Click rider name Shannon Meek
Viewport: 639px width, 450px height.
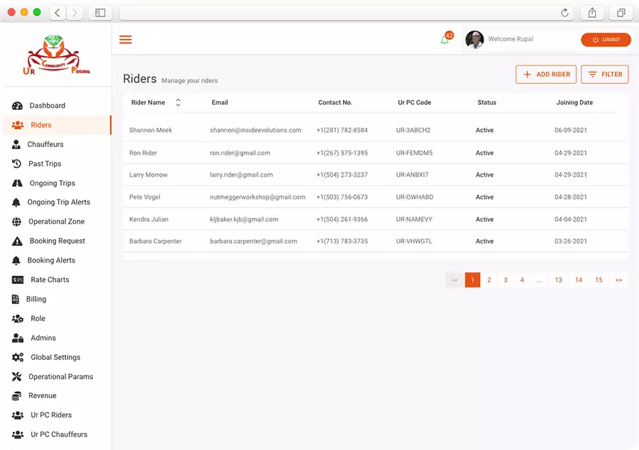tap(151, 131)
